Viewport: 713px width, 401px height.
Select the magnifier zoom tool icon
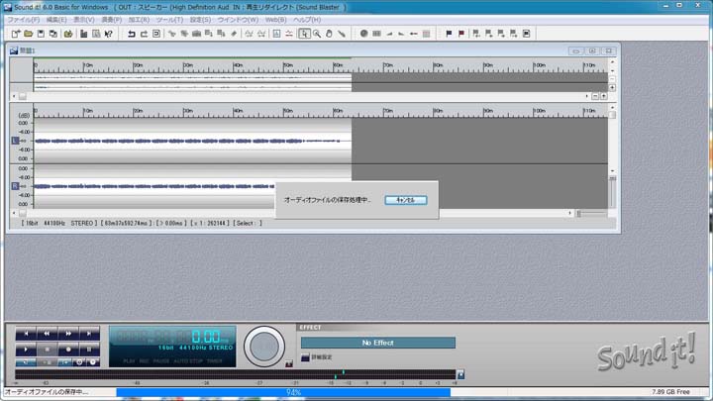tap(317, 34)
